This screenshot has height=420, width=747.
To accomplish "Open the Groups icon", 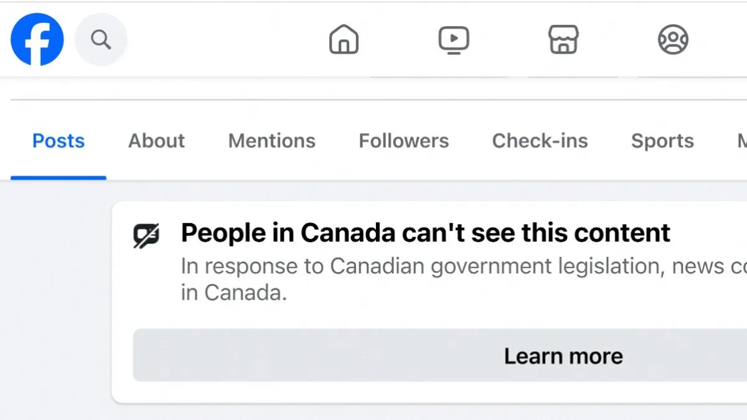I will click(x=673, y=40).
